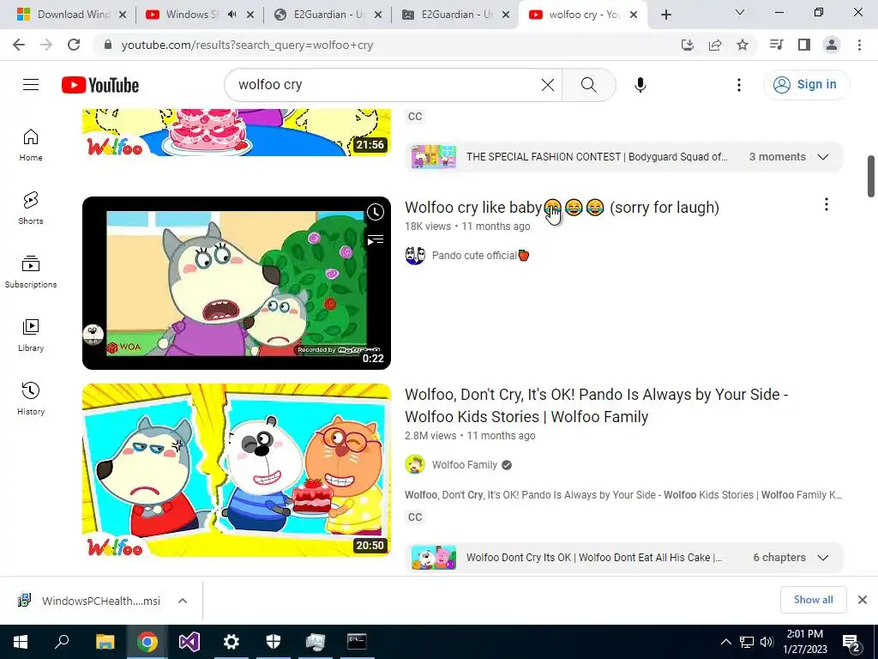Image resolution: width=878 pixels, height=659 pixels.
Task: Go to YouTube home via logo
Action: pyautogui.click(x=100, y=85)
